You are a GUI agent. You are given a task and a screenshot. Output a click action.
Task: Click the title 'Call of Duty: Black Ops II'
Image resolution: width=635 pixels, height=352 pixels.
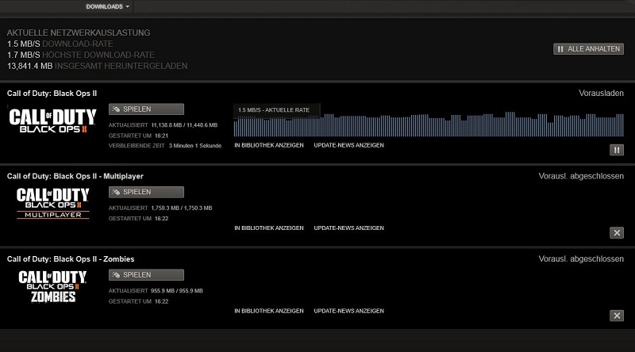pos(52,94)
